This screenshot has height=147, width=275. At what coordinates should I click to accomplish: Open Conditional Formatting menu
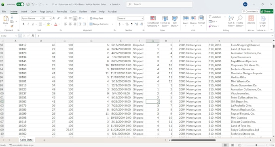click(x=153, y=21)
